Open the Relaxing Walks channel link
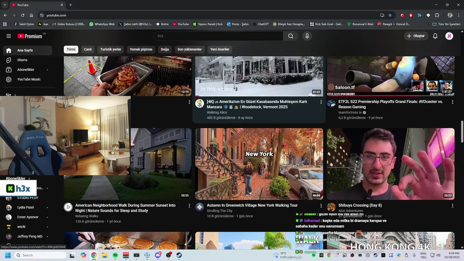The height and width of the screenshot is (261, 464). 87,216
